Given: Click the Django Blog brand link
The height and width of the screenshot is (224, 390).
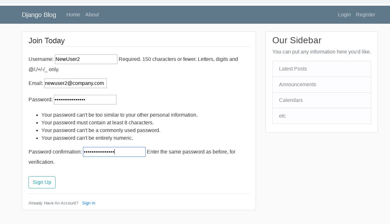Looking at the screenshot, I should [x=39, y=15].
